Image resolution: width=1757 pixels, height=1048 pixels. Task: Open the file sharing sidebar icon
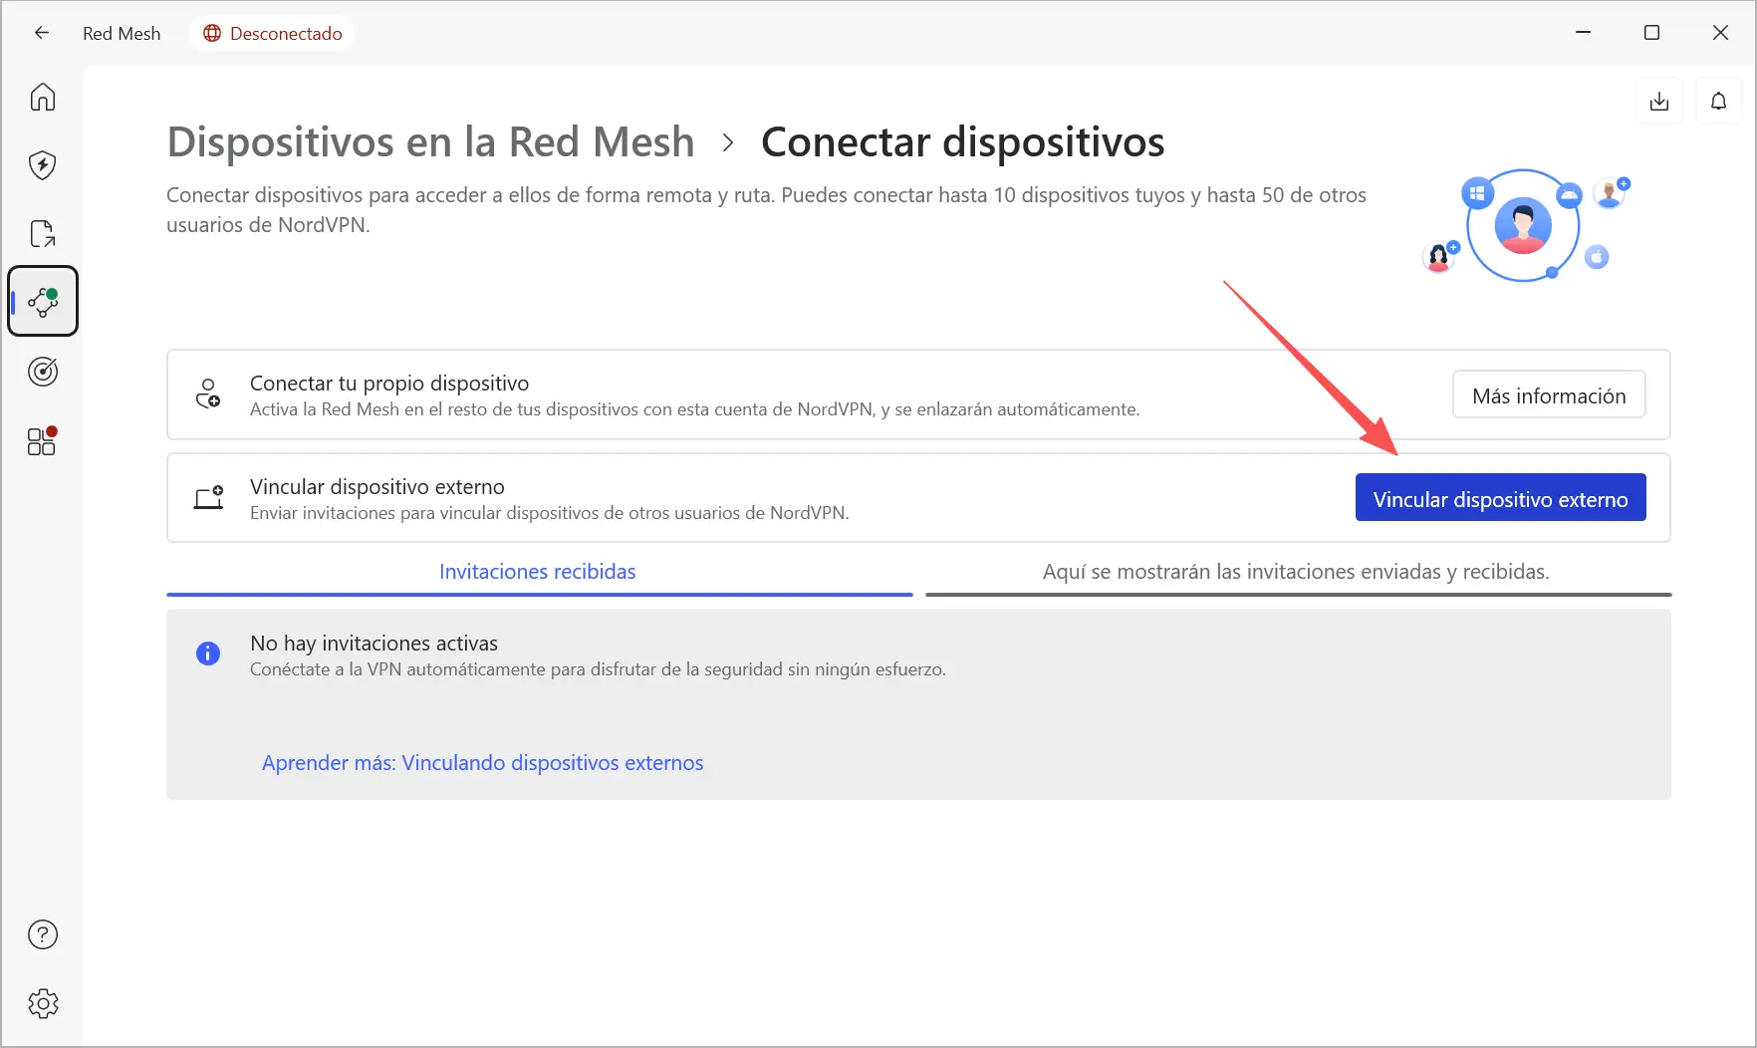tap(43, 233)
